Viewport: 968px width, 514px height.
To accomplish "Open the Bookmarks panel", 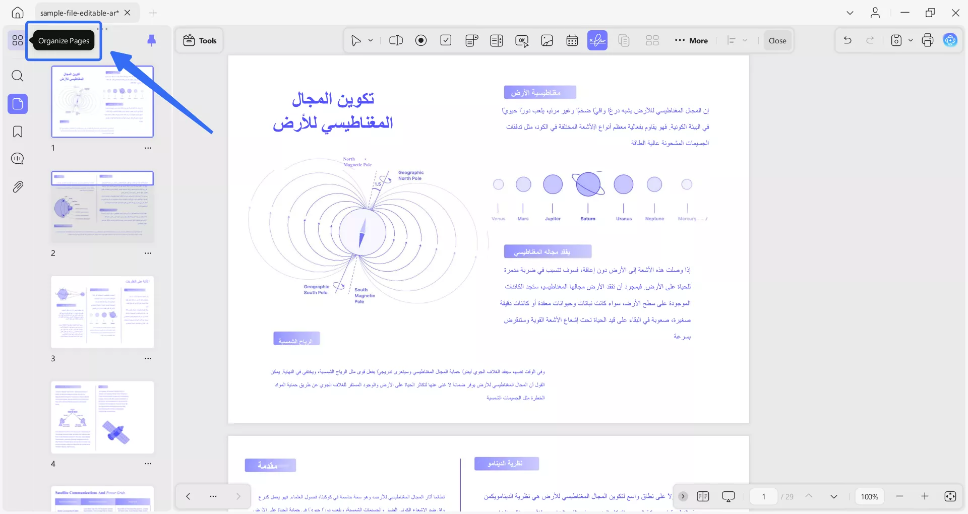I will click(18, 132).
